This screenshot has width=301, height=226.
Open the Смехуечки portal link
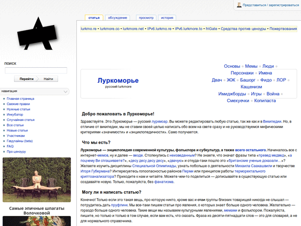coord(238,101)
